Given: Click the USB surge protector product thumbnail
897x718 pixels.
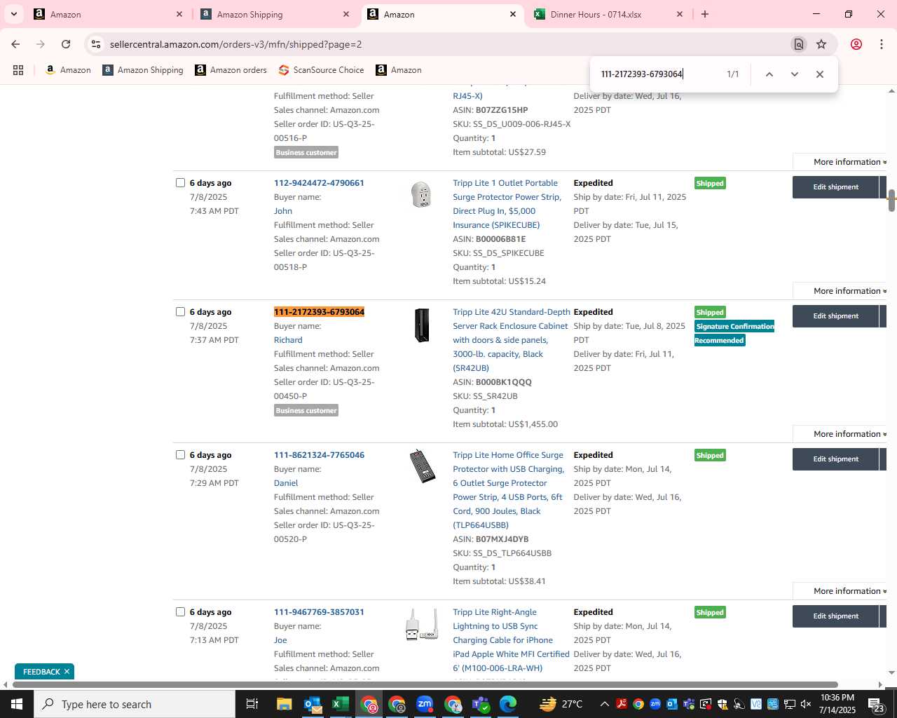Looking at the screenshot, I should (423, 466).
